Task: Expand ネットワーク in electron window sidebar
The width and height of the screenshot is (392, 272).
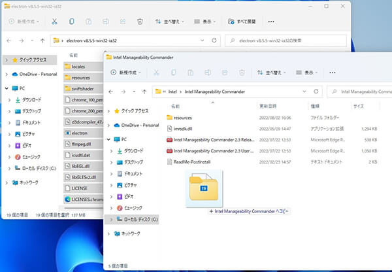Action: tap(7, 182)
